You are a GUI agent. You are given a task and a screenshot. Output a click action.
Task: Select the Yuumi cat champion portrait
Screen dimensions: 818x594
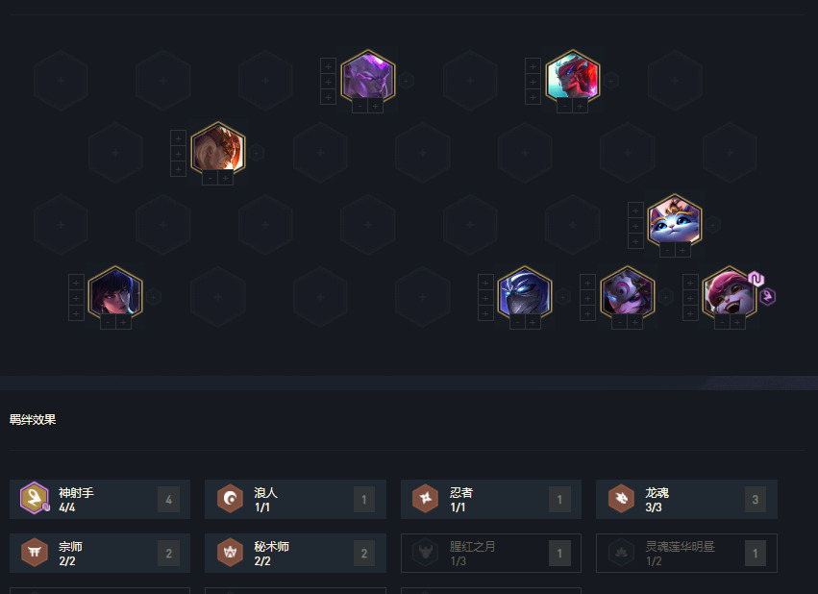(x=675, y=222)
